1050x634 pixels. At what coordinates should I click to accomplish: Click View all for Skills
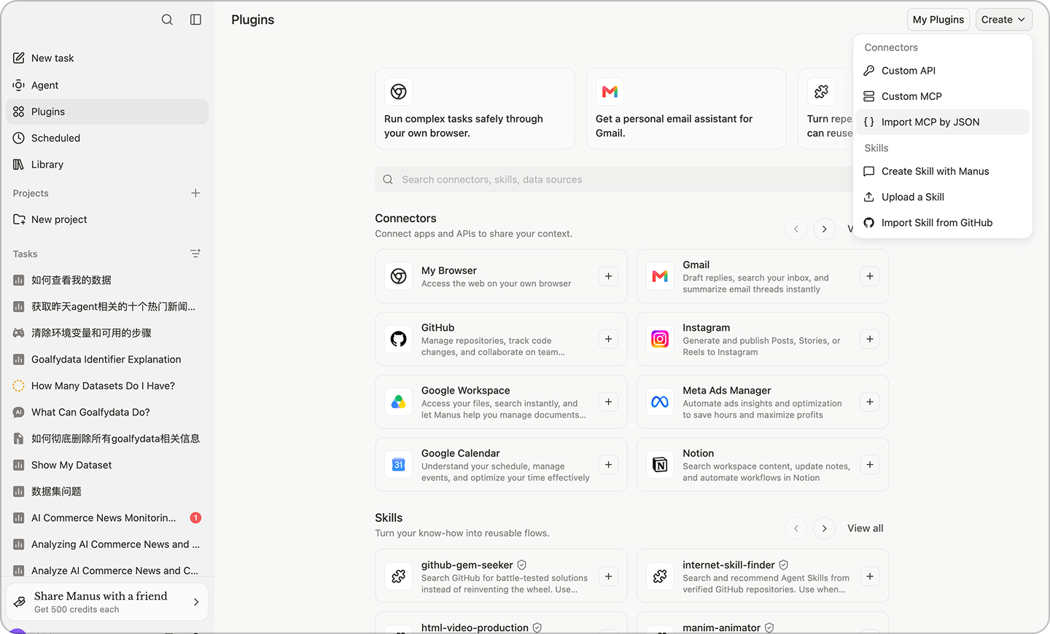(866, 528)
